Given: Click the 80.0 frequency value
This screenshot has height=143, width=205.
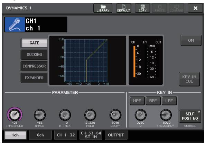Looking at the screenshot, I should pyautogui.click(x=167, y=123).
